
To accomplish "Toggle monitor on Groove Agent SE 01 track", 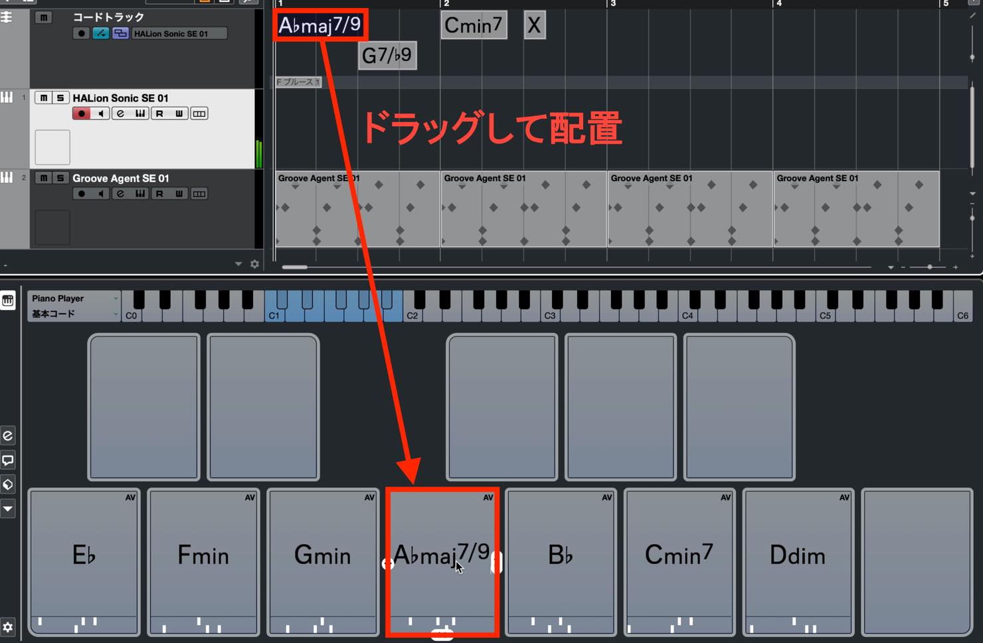I will tap(100, 194).
